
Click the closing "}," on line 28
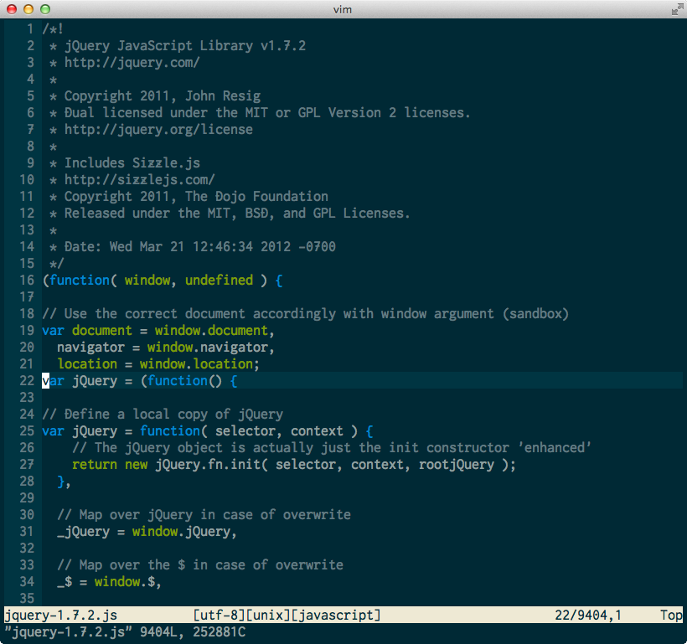(x=64, y=481)
